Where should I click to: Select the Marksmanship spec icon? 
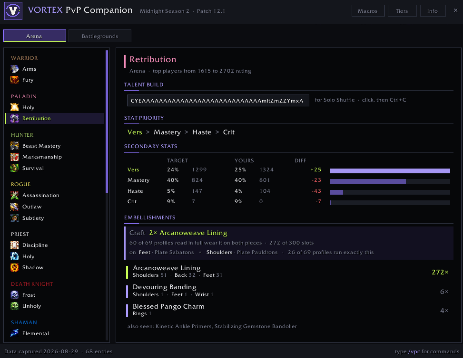point(14,157)
